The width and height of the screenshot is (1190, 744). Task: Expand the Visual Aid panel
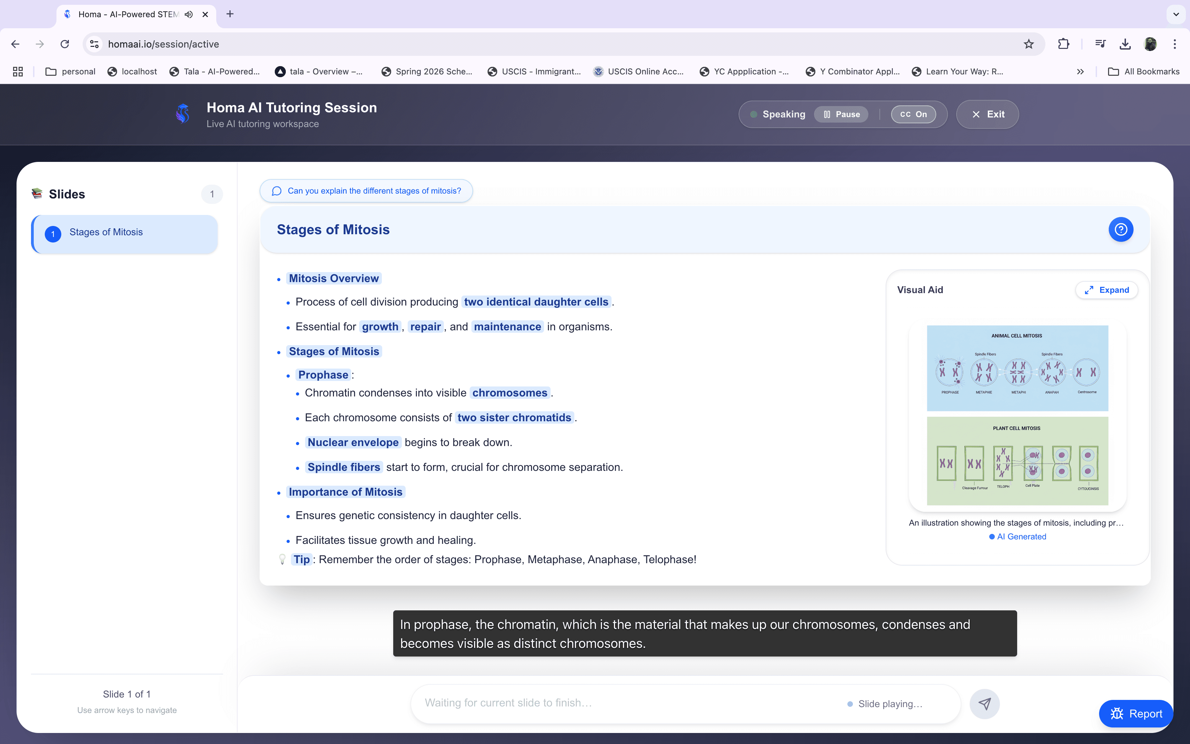1106,290
